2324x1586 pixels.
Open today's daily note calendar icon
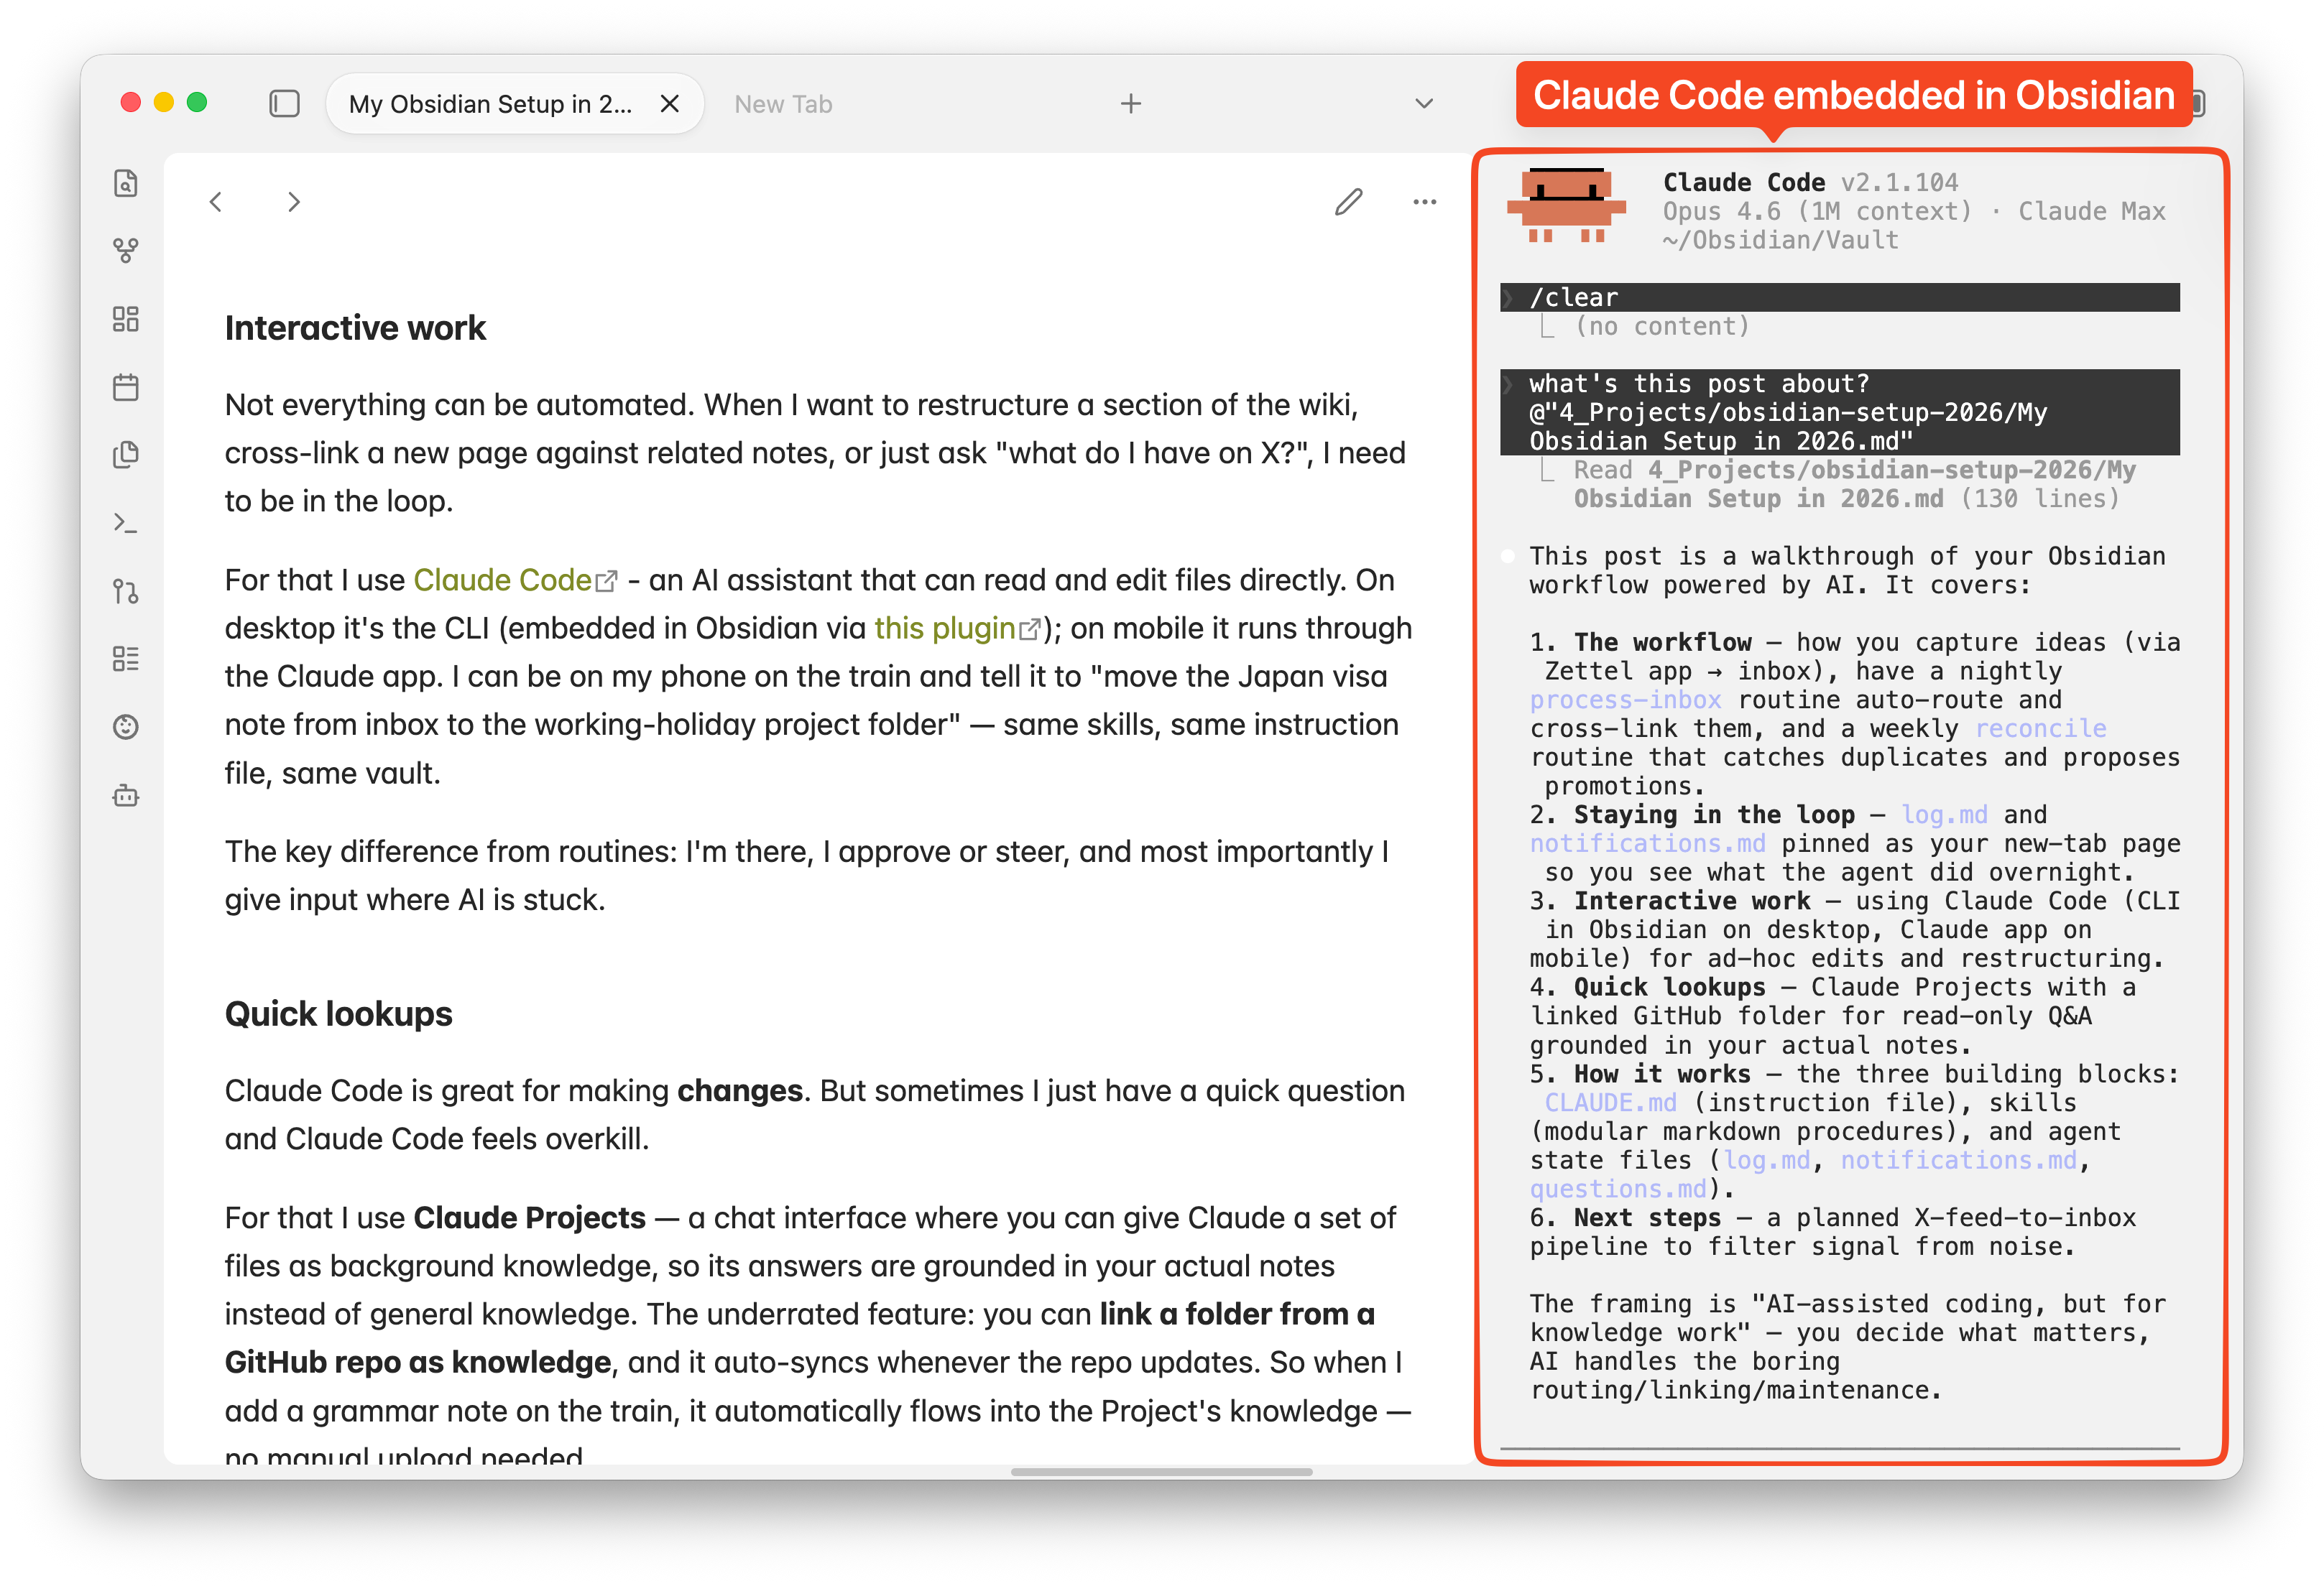click(x=125, y=386)
